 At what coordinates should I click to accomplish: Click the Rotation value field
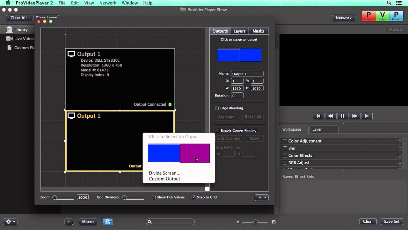tap(237, 96)
